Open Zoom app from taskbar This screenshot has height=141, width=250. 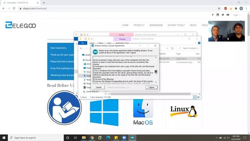pos(124,137)
